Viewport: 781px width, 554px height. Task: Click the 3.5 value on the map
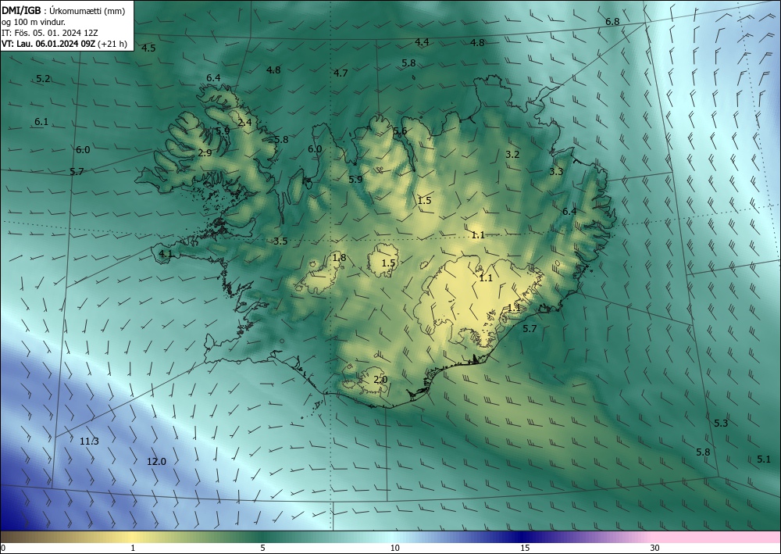(x=280, y=241)
